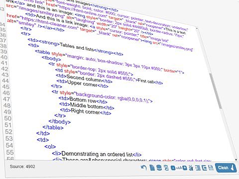Click the 'Demonstrating an ordered list' item line
This screenshot has width=239, height=179.
(x=97, y=154)
